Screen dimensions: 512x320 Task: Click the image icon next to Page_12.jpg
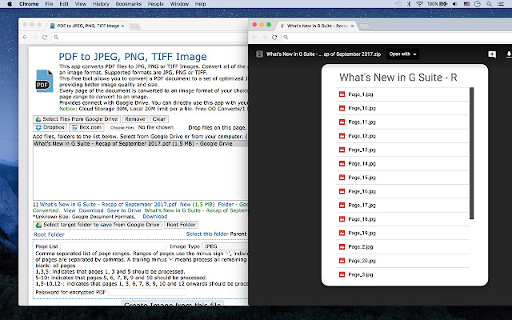[x=342, y=136]
